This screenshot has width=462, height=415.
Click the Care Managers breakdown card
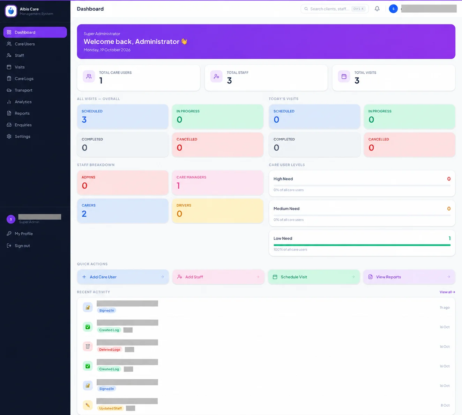(x=218, y=183)
